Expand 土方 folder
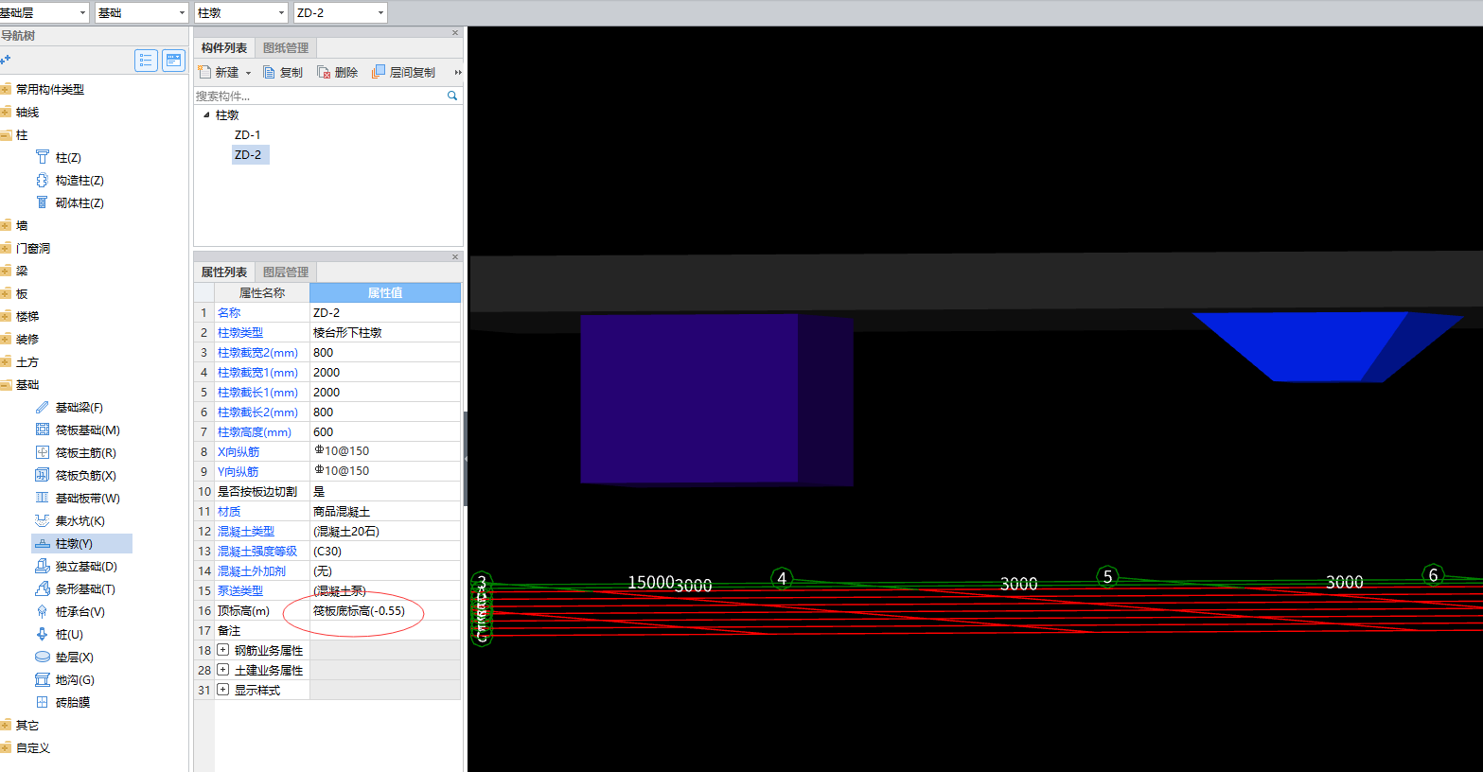Viewport: 1483px width, 772px height. (x=6, y=361)
